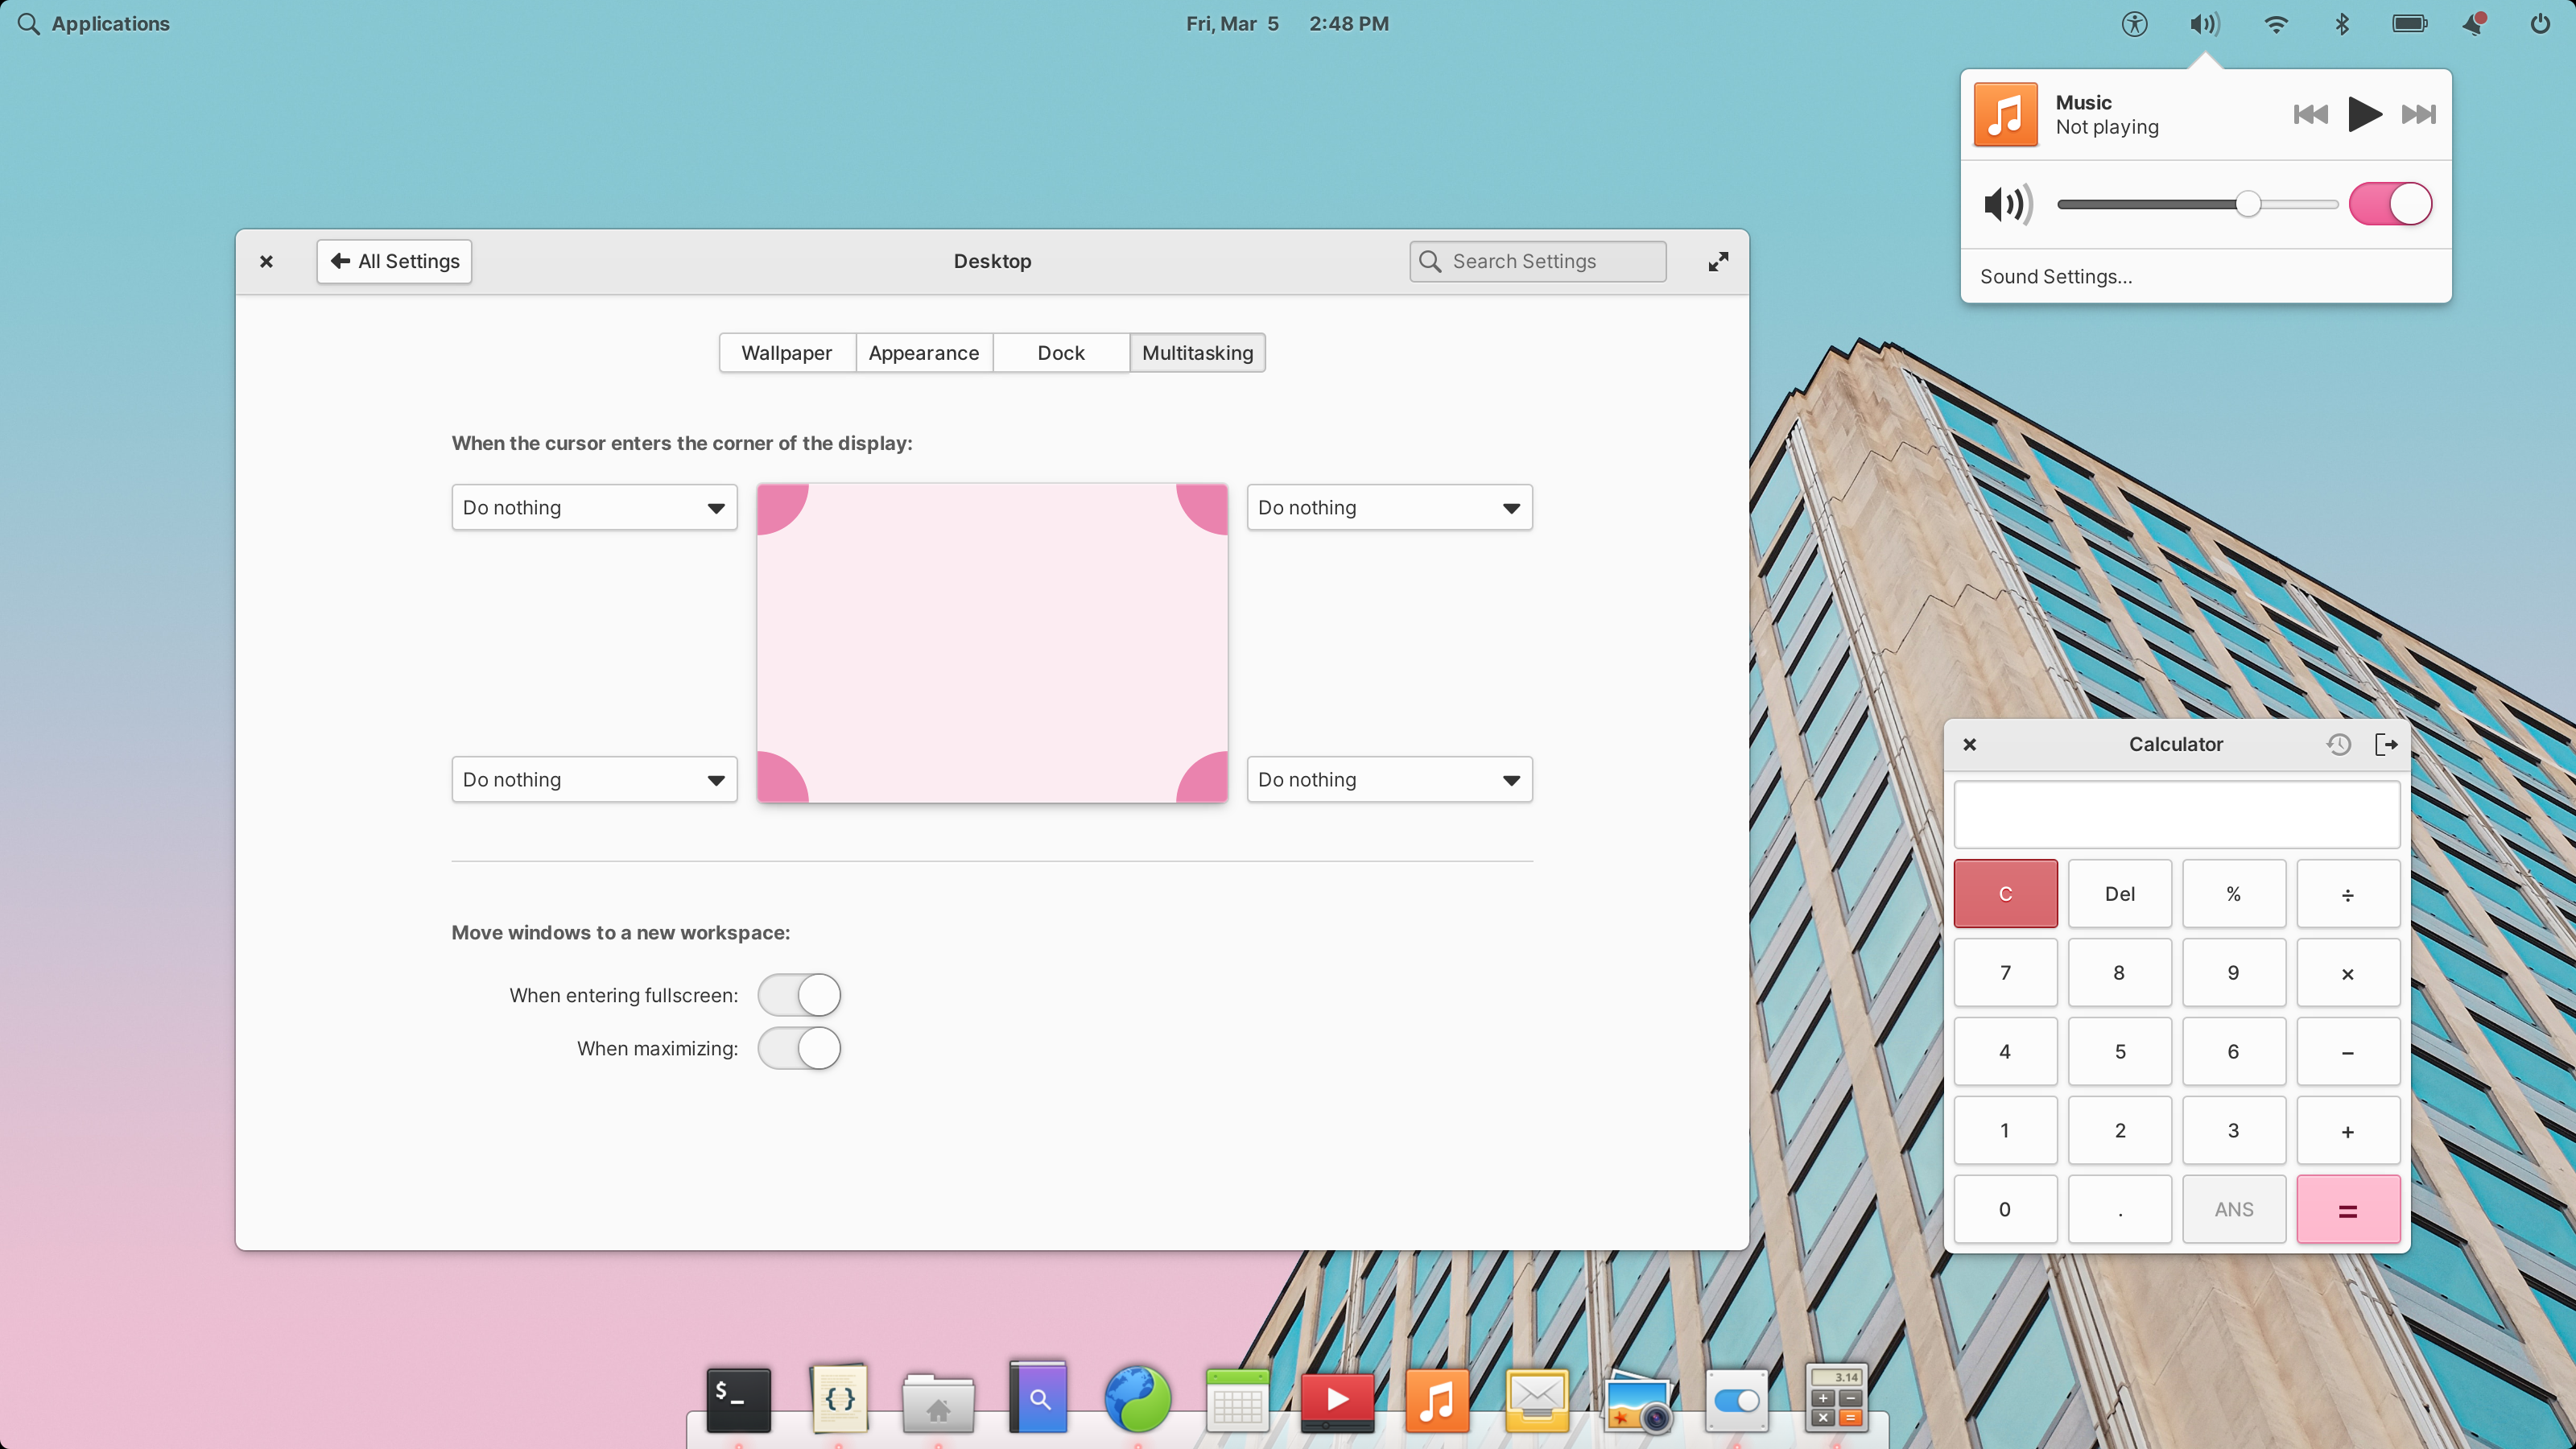Enable 'When entering fullscreen' toggle

(x=798, y=994)
